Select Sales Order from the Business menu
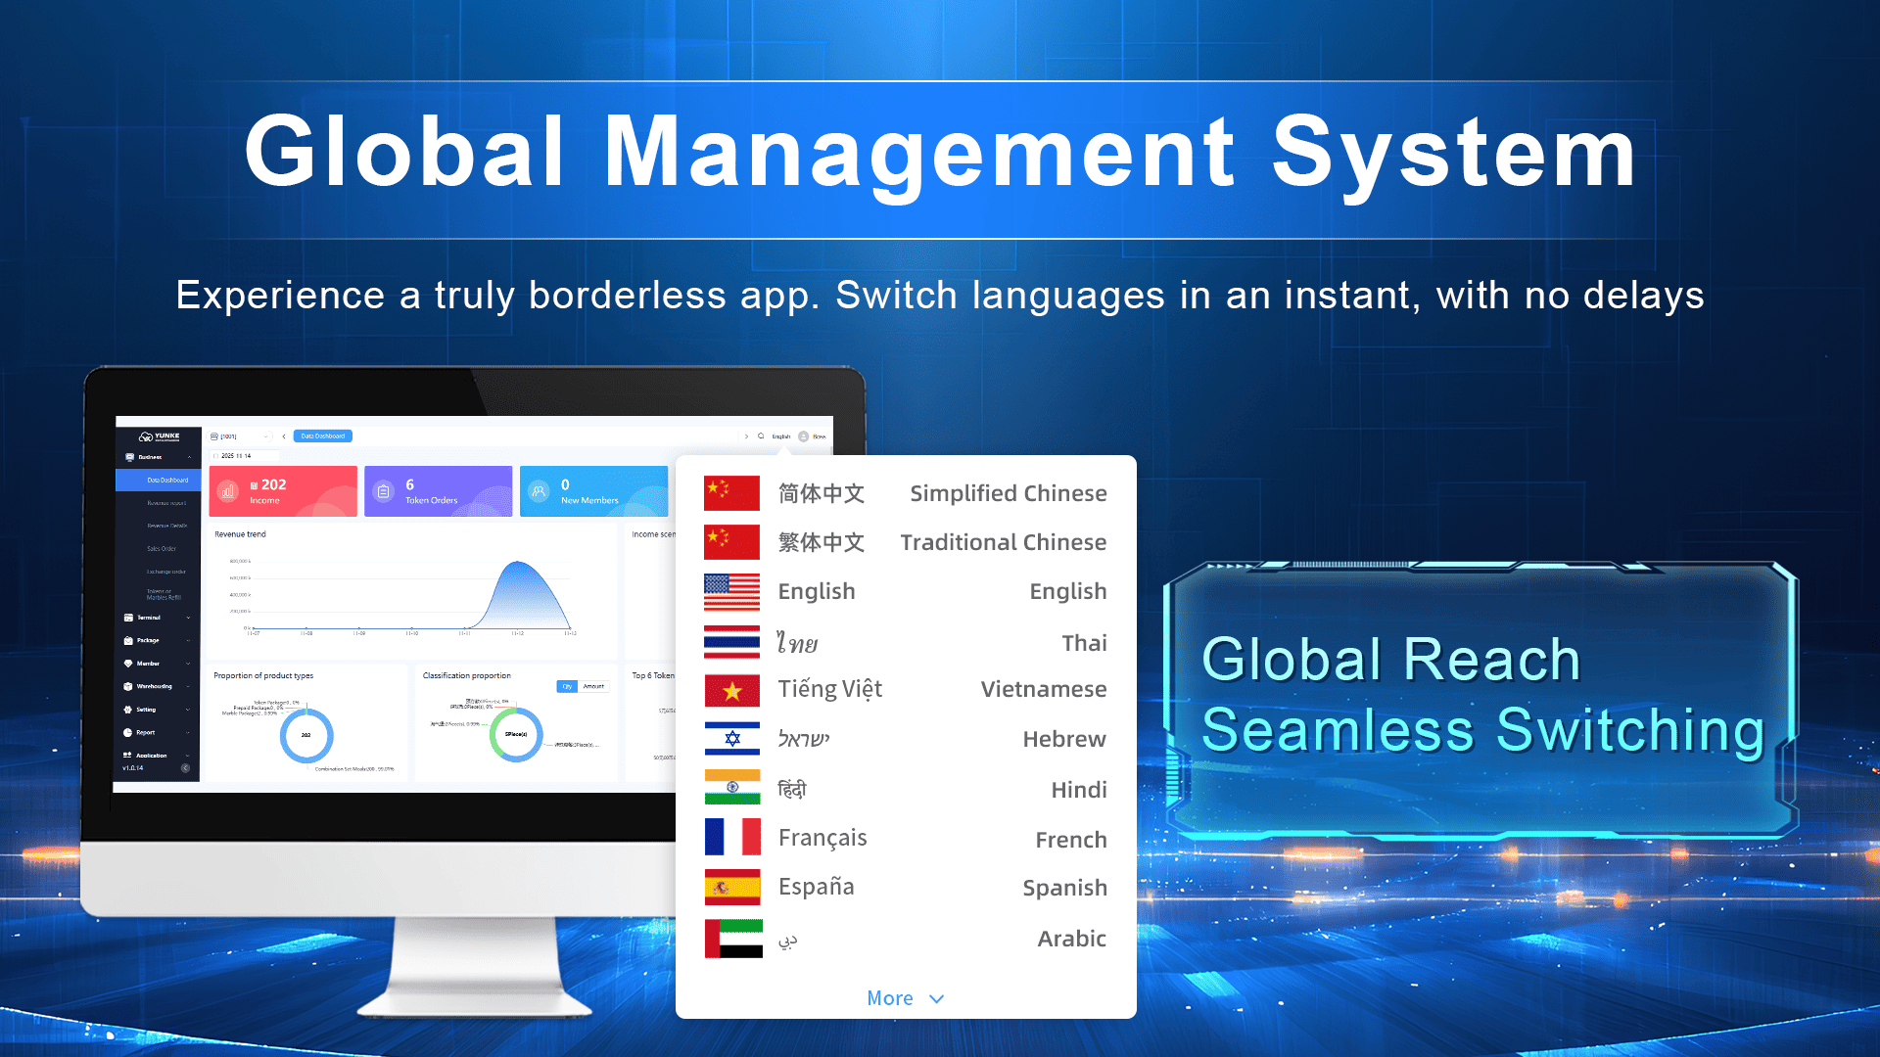This screenshot has width=1880, height=1057. [x=162, y=548]
